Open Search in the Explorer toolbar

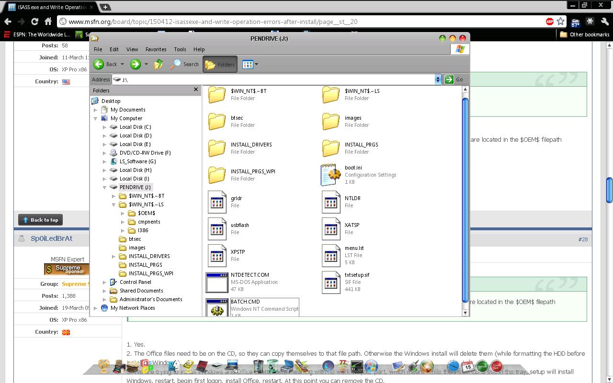coord(185,64)
